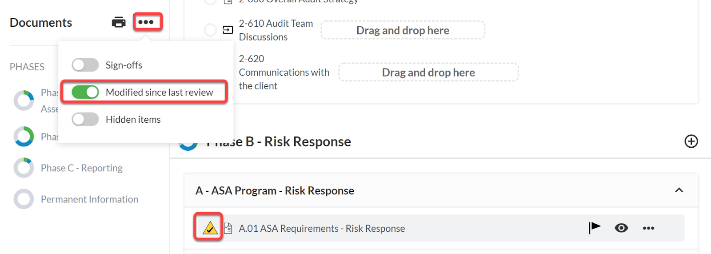Select the circle next to 2-610 Audit Team
Image resolution: width=711 pixels, height=254 pixels.
pos(210,30)
